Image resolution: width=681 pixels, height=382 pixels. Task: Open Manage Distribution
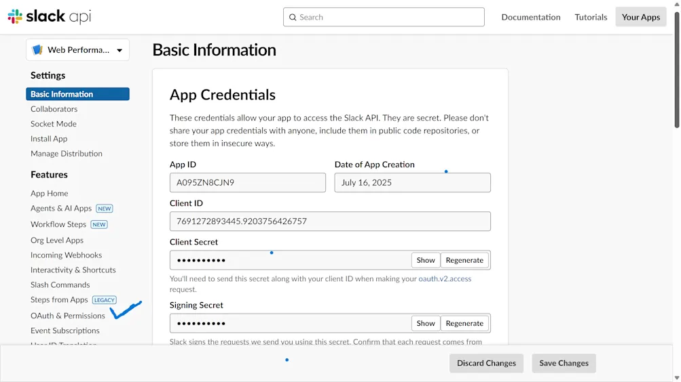[67, 153]
